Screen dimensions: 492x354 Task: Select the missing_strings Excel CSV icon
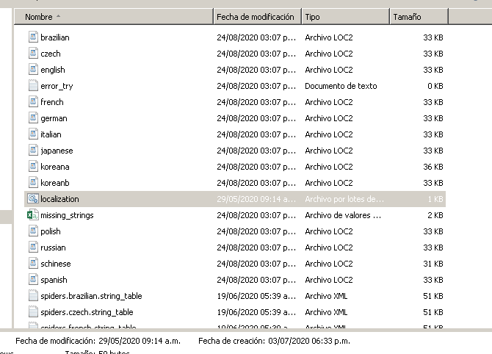[32, 215]
